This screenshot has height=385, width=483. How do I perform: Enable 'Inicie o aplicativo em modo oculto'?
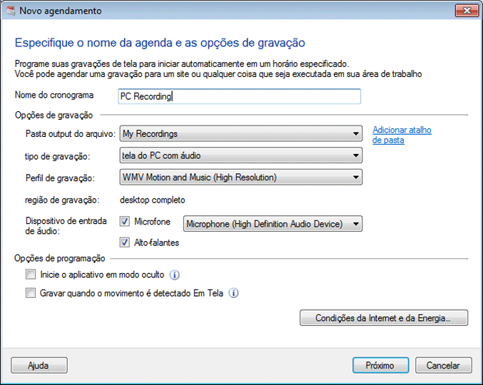[x=30, y=274]
